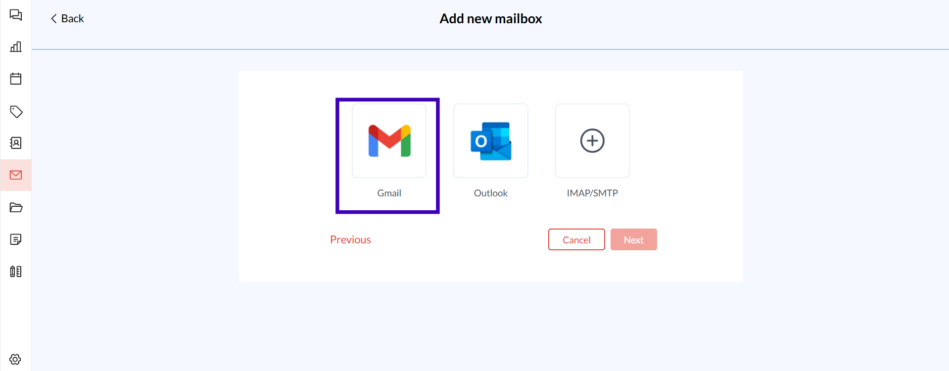Open the notes sidebar icon
This screenshot has height=371, width=949.
[16, 239]
